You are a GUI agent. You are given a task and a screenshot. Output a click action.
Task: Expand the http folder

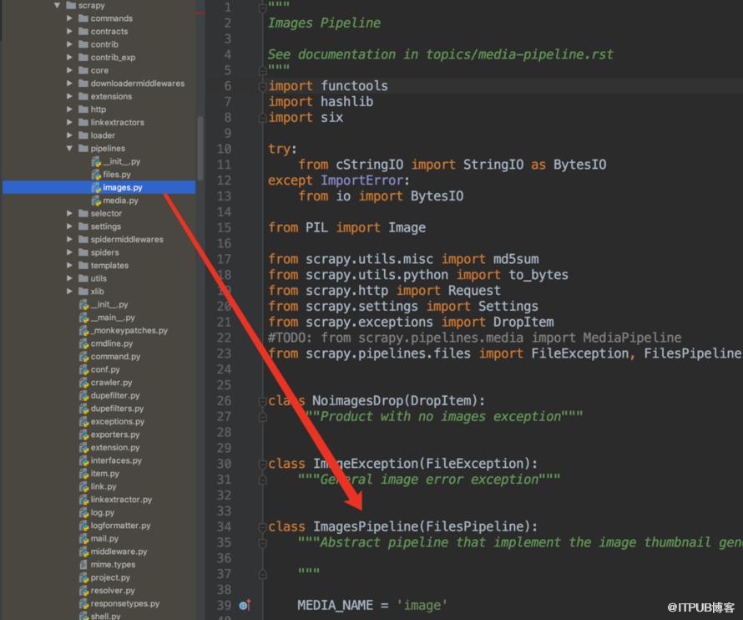(x=69, y=109)
